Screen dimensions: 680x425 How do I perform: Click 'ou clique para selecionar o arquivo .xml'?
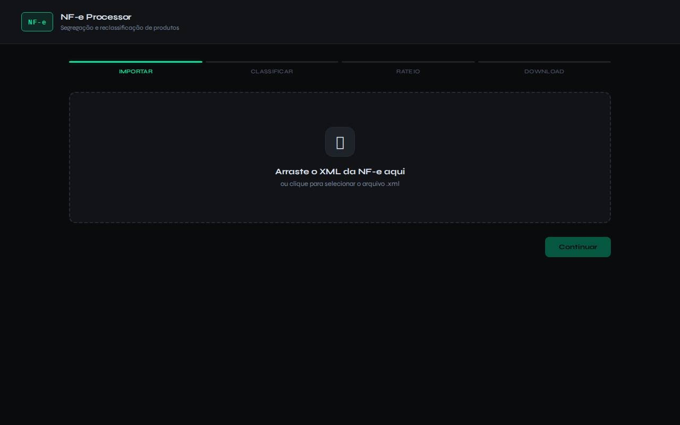click(x=340, y=184)
